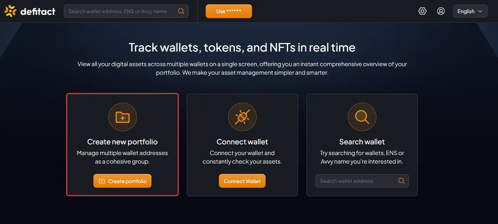
Task: Select the Connect wallet card heading
Action: (x=242, y=142)
